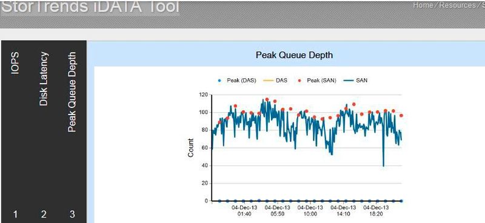Click the 04-Dec-13 18:20 axis label

pos(376,211)
